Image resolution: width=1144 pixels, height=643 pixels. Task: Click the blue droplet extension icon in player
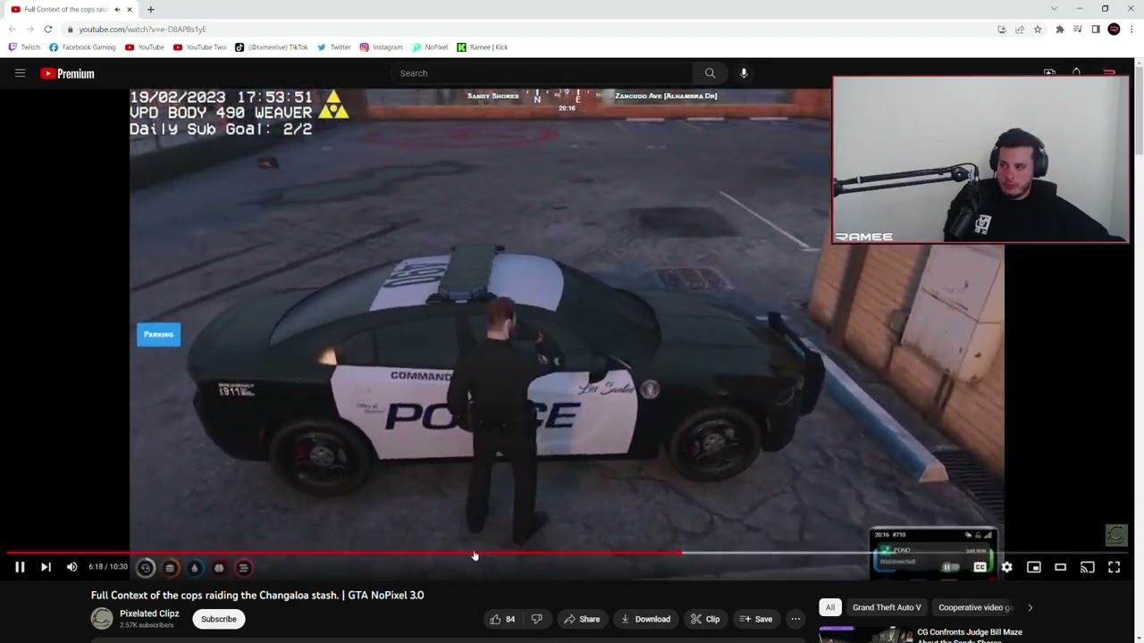coord(194,568)
